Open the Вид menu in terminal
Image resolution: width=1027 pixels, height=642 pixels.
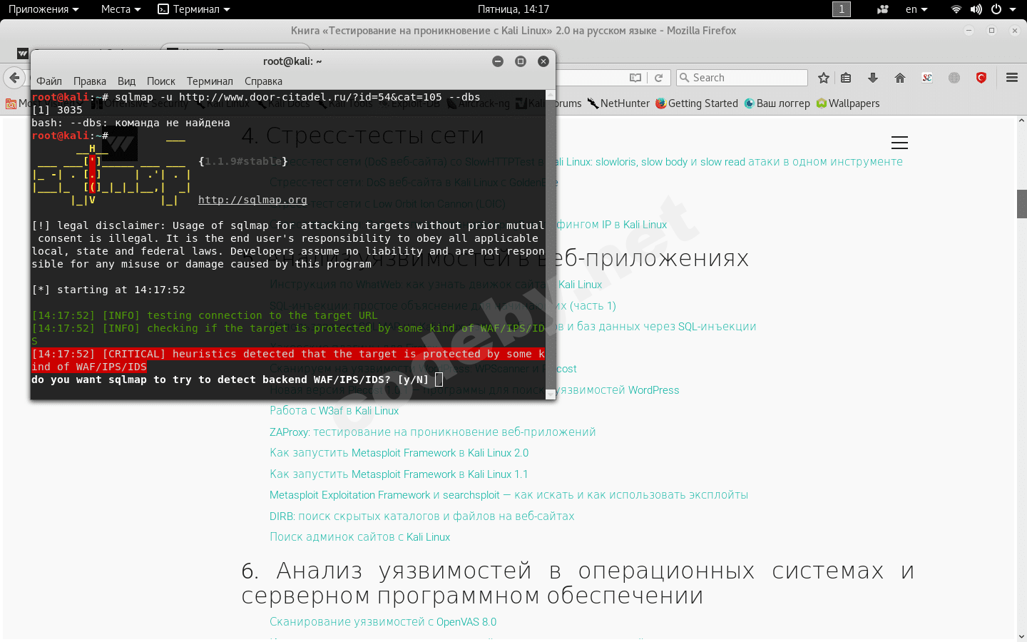126,81
